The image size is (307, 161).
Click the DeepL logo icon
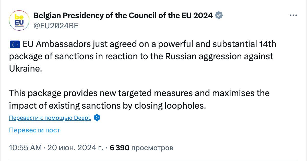click(97, 118)
